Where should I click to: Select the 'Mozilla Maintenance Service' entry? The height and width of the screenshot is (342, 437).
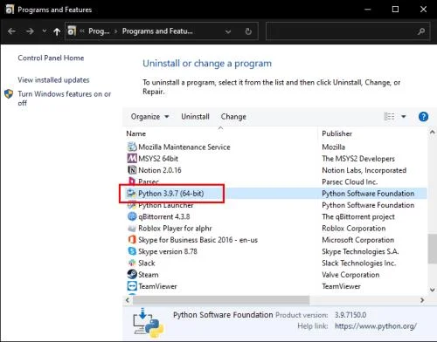184,147
